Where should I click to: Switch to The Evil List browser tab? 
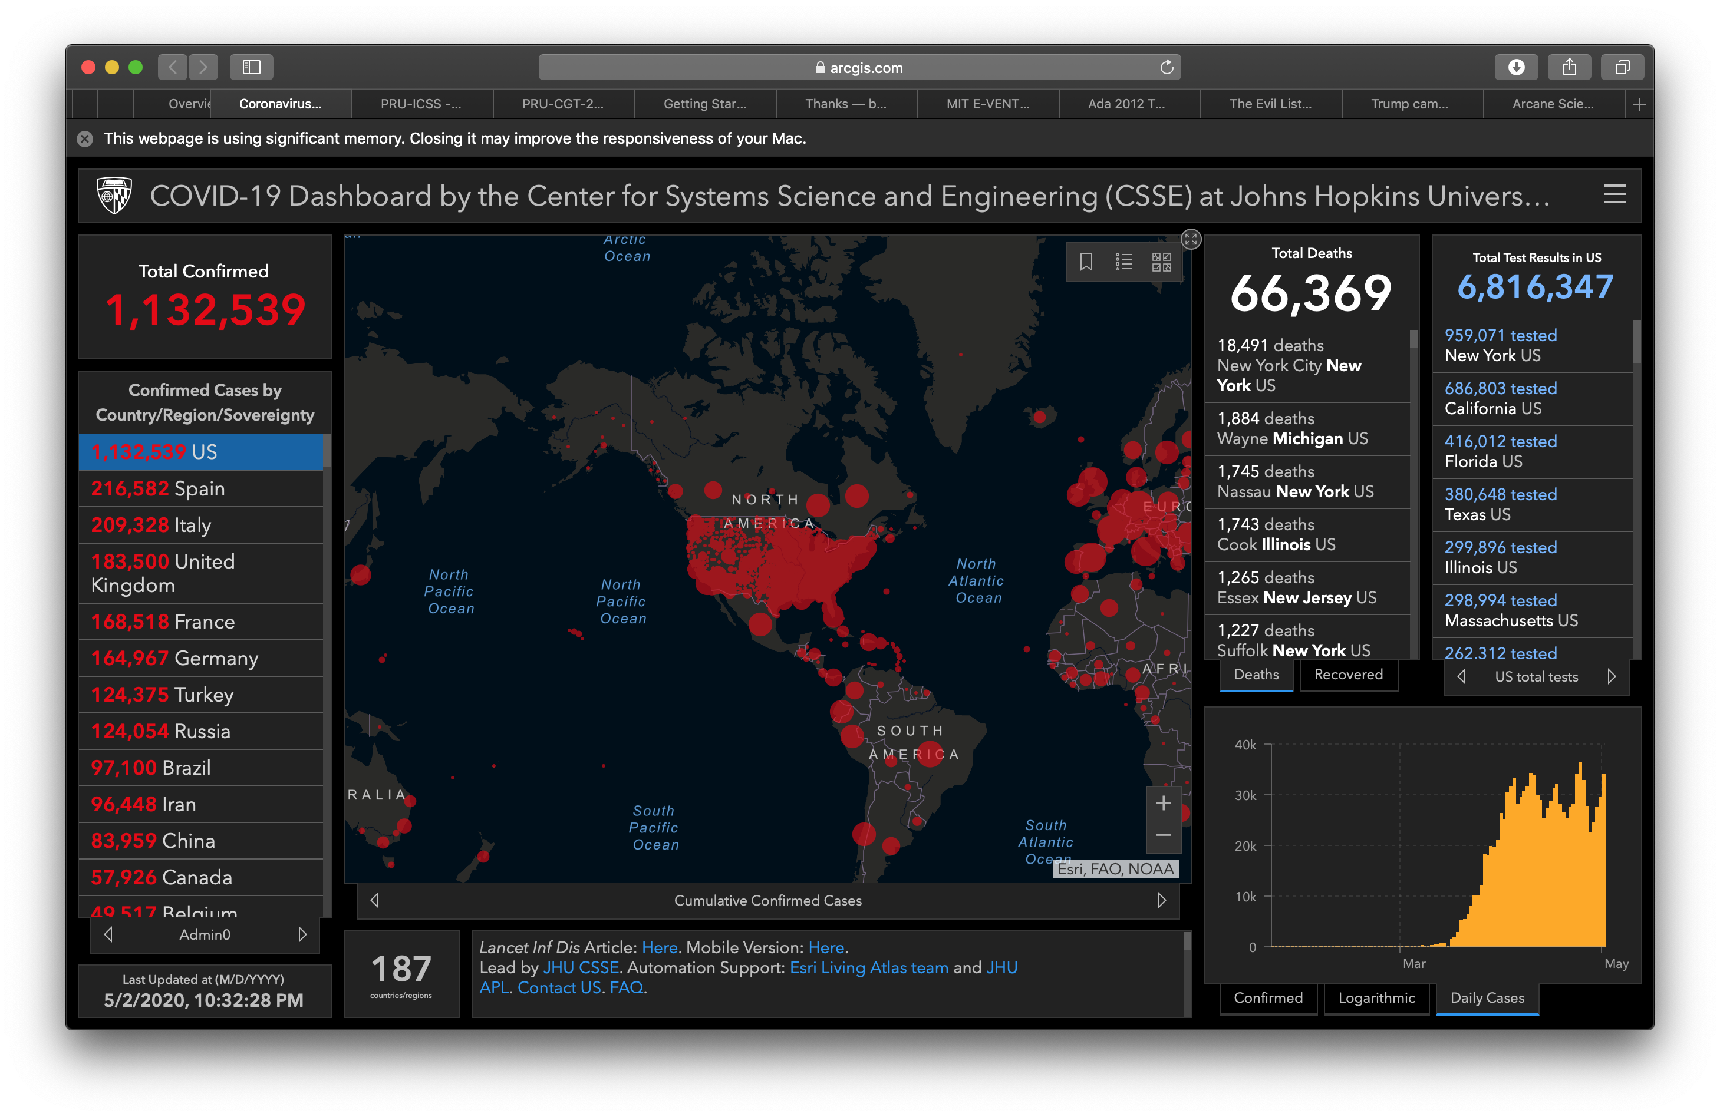coord(1270,104)
